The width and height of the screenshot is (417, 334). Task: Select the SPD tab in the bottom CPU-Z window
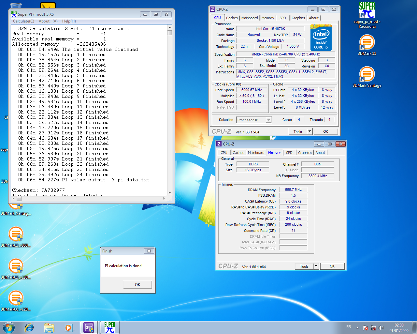tap(289, 153)
